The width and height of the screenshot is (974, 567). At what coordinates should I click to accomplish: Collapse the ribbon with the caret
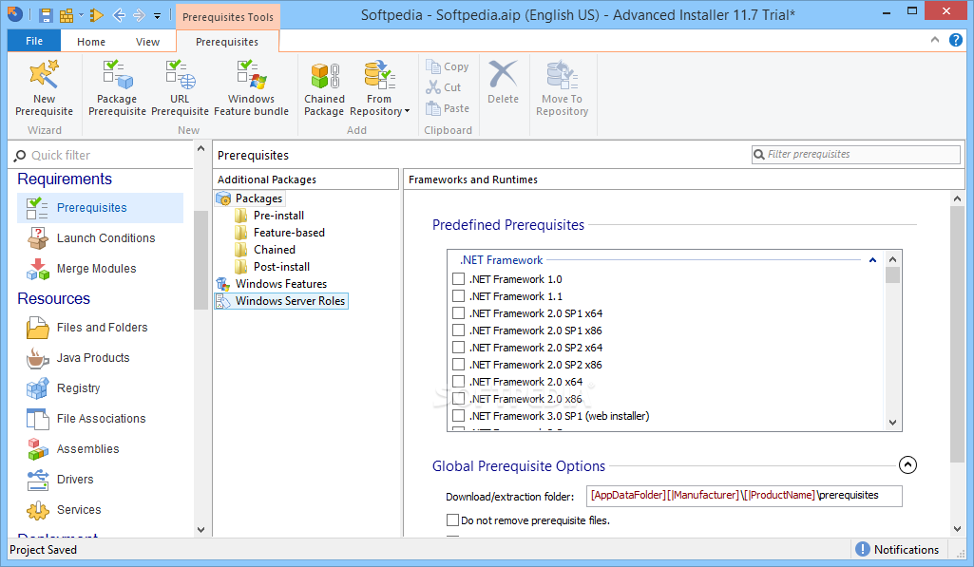[x=935, y=40]
